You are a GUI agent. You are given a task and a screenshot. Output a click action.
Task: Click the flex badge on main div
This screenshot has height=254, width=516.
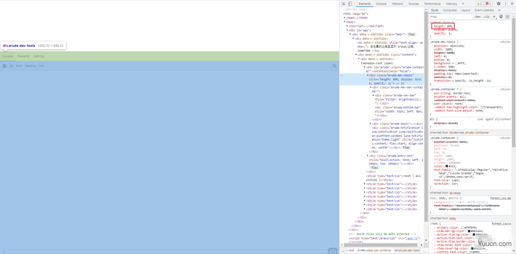tap(411, 34)
